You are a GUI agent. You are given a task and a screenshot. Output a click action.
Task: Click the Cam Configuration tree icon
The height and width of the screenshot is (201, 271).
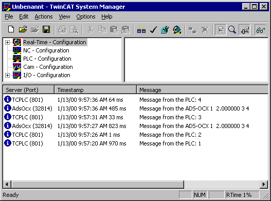[17, 67]
